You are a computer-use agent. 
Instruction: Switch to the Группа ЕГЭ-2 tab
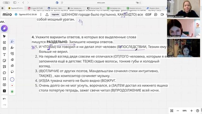point(16,8)
